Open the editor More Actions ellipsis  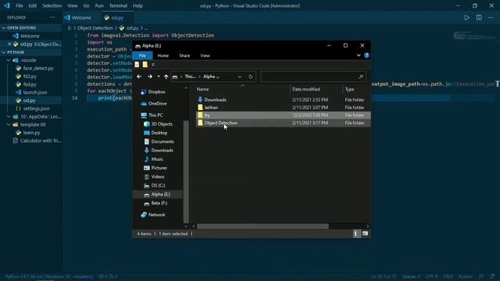[x=491, y=18]
